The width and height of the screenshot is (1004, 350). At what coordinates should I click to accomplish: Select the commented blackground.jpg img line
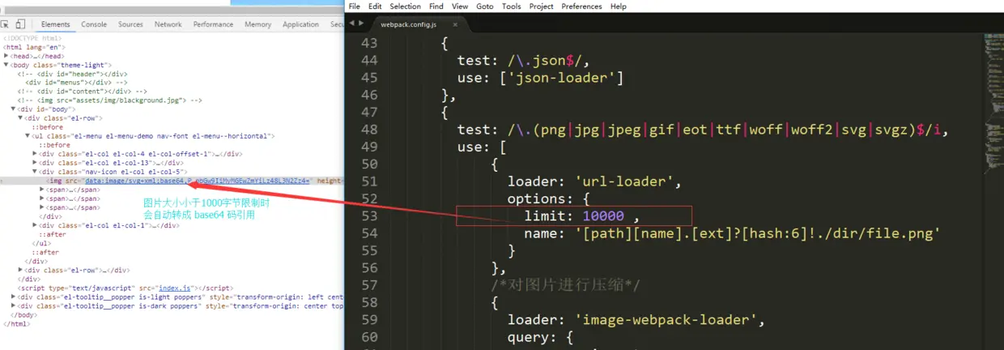pos(110,100)
